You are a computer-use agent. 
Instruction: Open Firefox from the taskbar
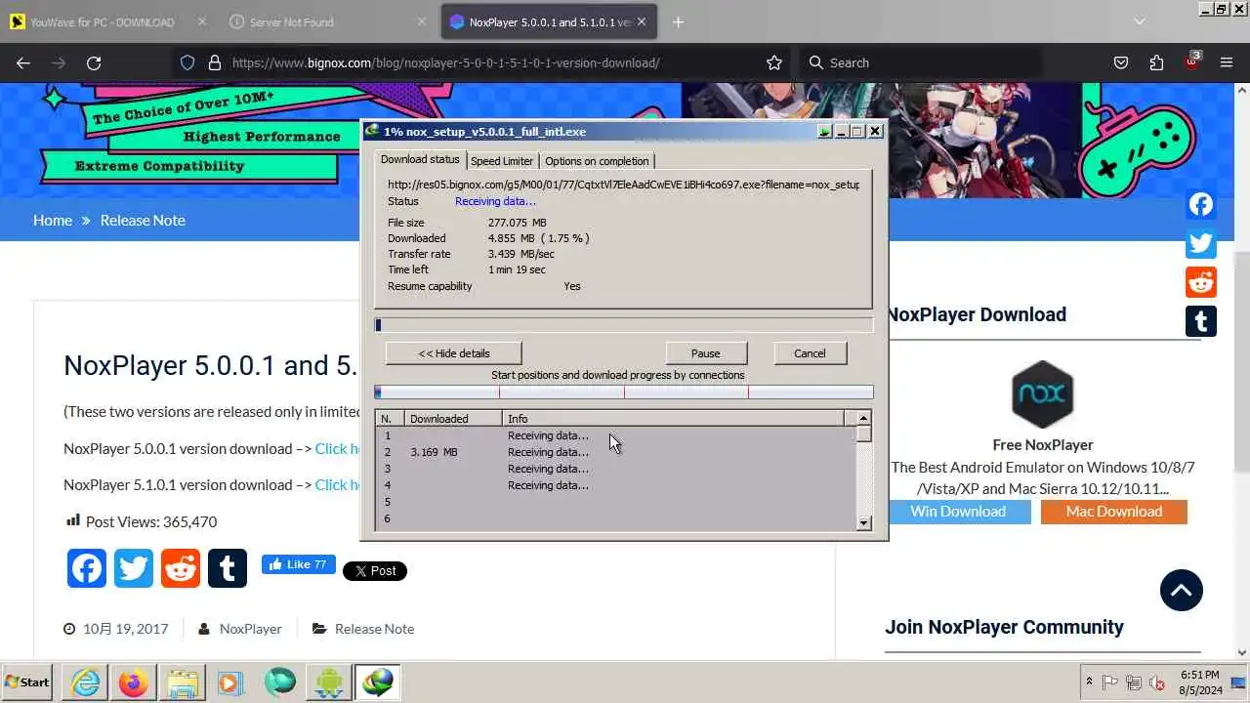pos(134,682)
